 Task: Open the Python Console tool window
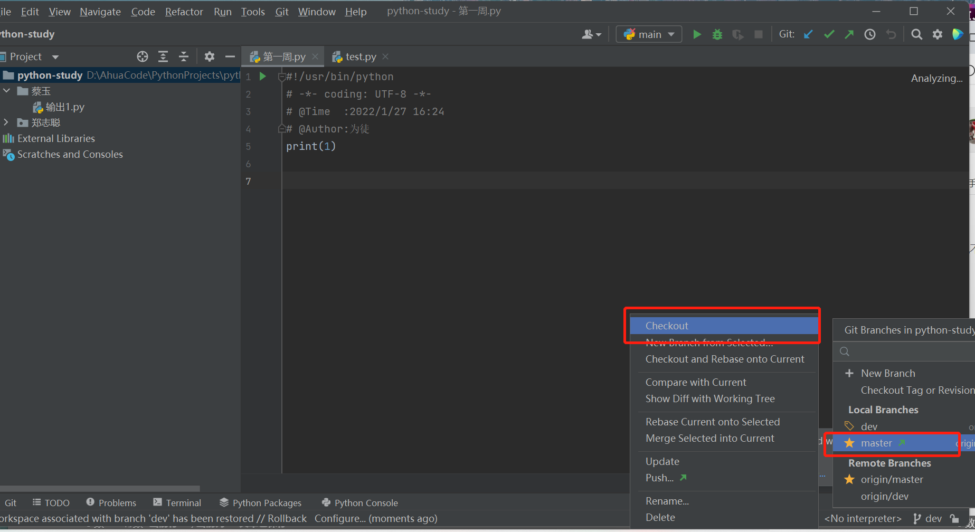359,502
